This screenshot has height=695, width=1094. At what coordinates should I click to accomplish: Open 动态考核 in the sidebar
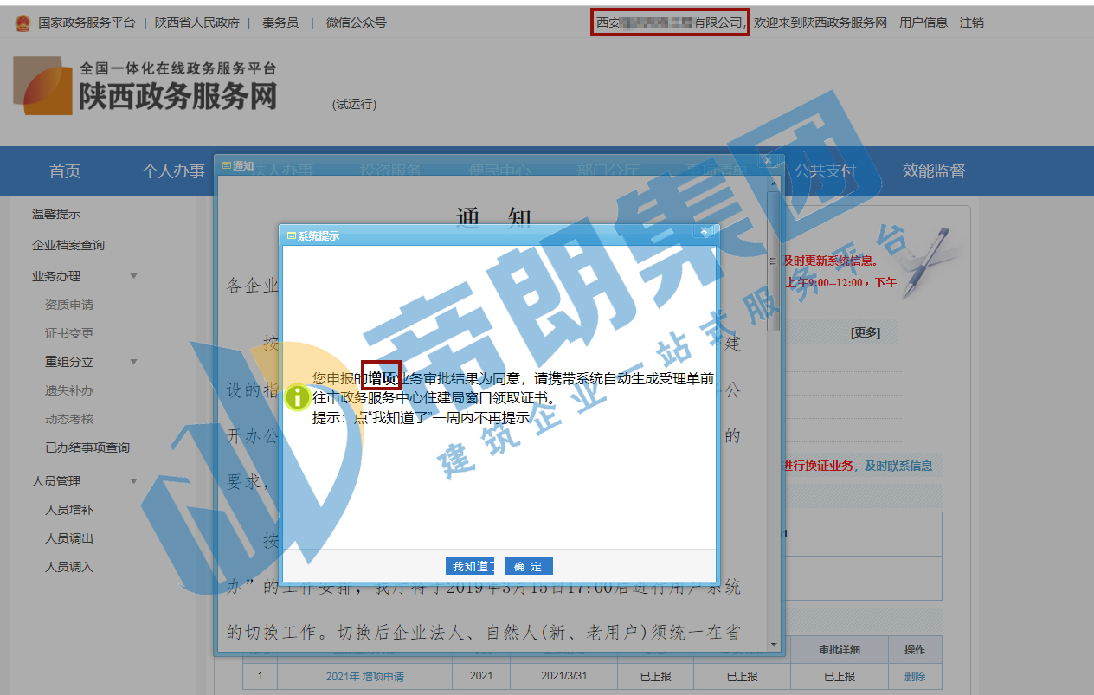[x=69, y=419]
